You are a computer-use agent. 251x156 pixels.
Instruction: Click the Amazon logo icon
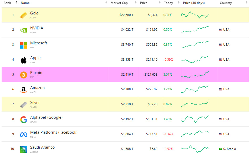23,90
